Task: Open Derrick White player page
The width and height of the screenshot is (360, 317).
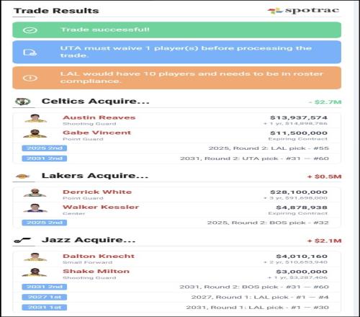Action: click(x=97, y=192)
